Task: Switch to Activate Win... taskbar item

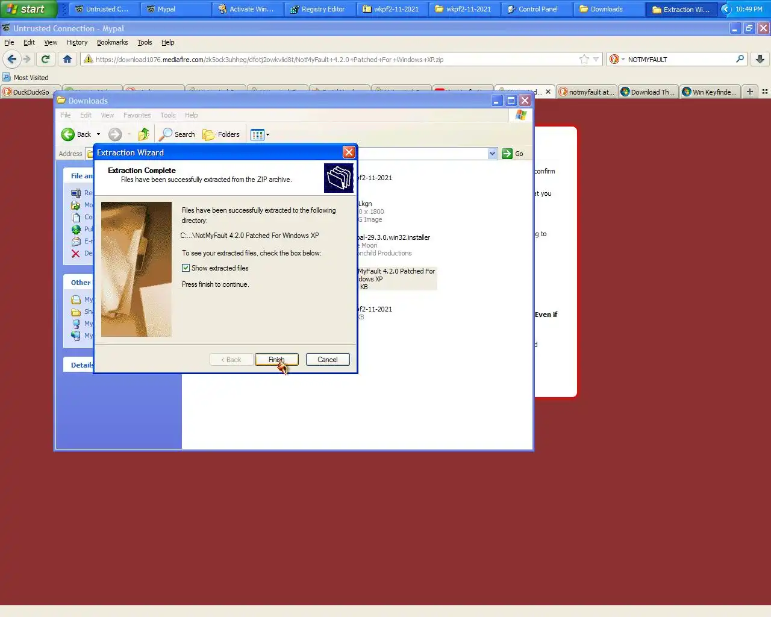Action: (x=248, y=9)
